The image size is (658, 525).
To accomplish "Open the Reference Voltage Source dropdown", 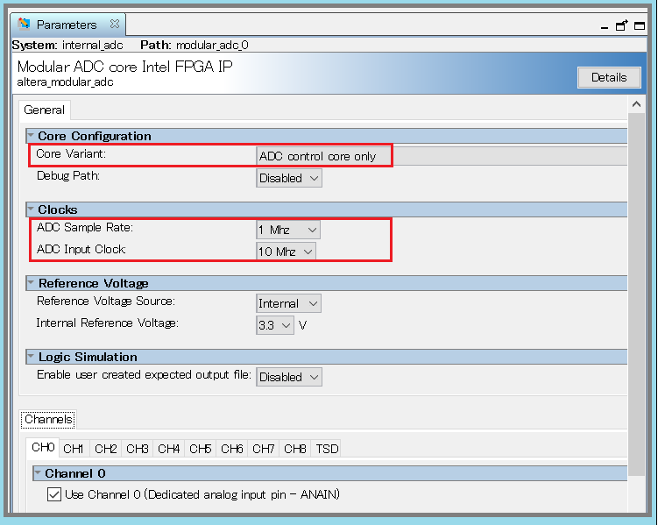I will tap(289, 303).
